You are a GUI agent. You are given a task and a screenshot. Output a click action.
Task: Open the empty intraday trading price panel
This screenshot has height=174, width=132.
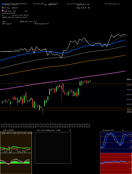[53, 148]
